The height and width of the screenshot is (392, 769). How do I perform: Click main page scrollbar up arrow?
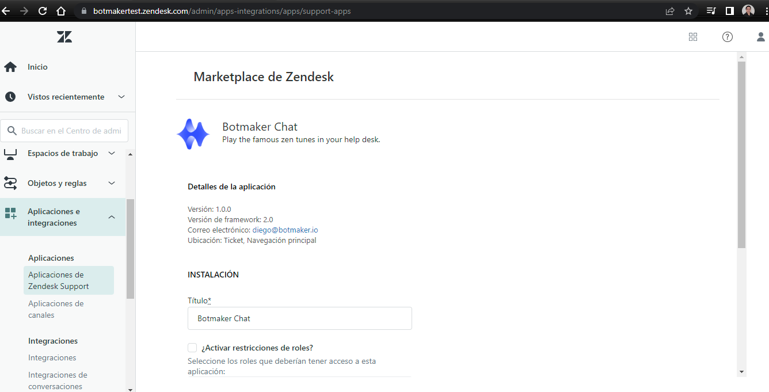(x=741, y=57)
